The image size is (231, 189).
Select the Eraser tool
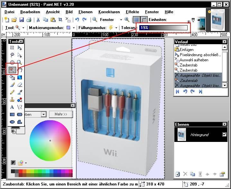[20, 85]
